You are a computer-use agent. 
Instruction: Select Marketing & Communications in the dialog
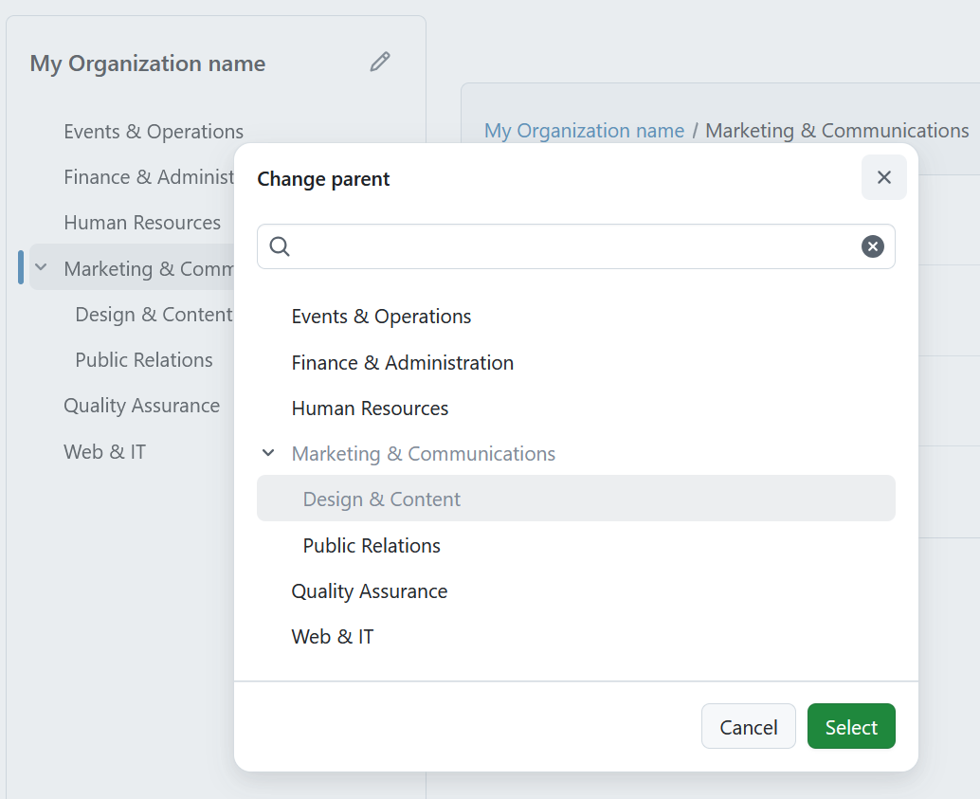pos(423,454)
